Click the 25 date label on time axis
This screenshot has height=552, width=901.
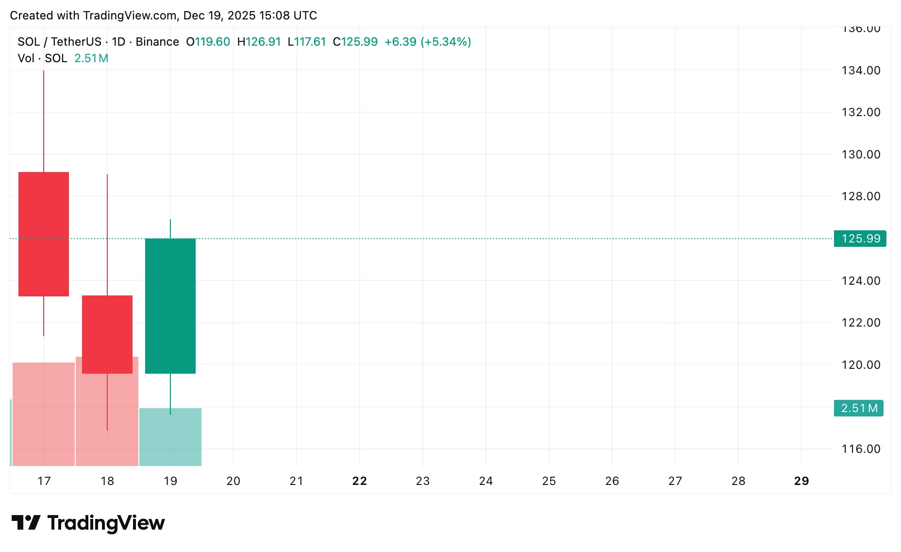tap(549, 481)
